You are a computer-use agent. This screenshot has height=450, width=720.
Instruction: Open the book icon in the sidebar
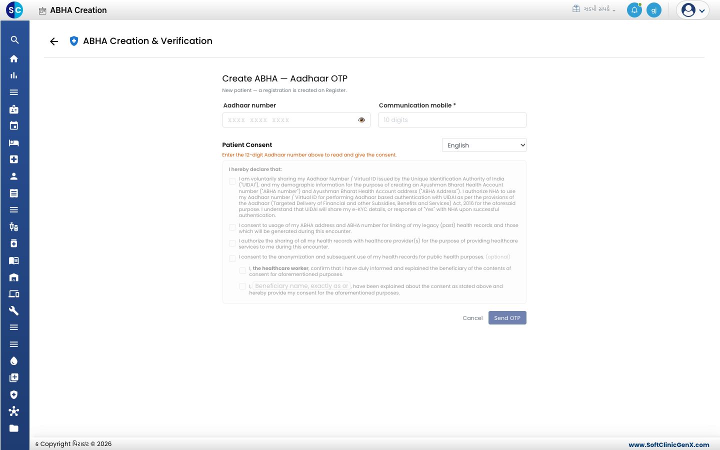(14, 260)
